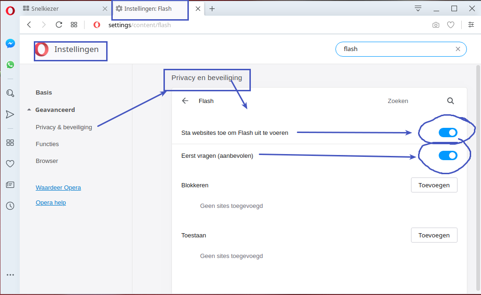The height and width of the screenshot is (295, 481).
Task: Open Privacy & beveiliging in sidebar
Action: [64, 127]
